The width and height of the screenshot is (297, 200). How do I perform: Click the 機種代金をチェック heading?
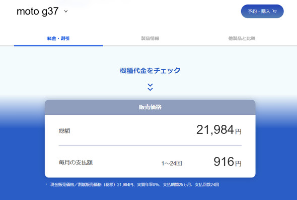point(150,71)
